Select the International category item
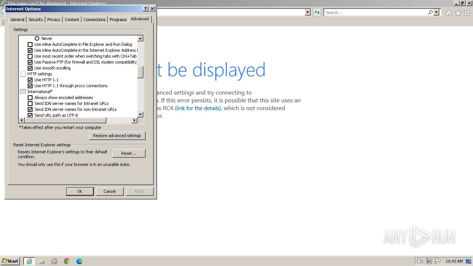473x266 pixels. 40,92
